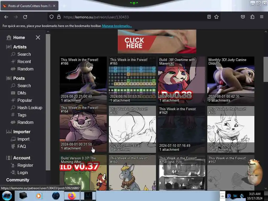
Task: Open the Pocket save icon
Action: click(x=243, y=17)
